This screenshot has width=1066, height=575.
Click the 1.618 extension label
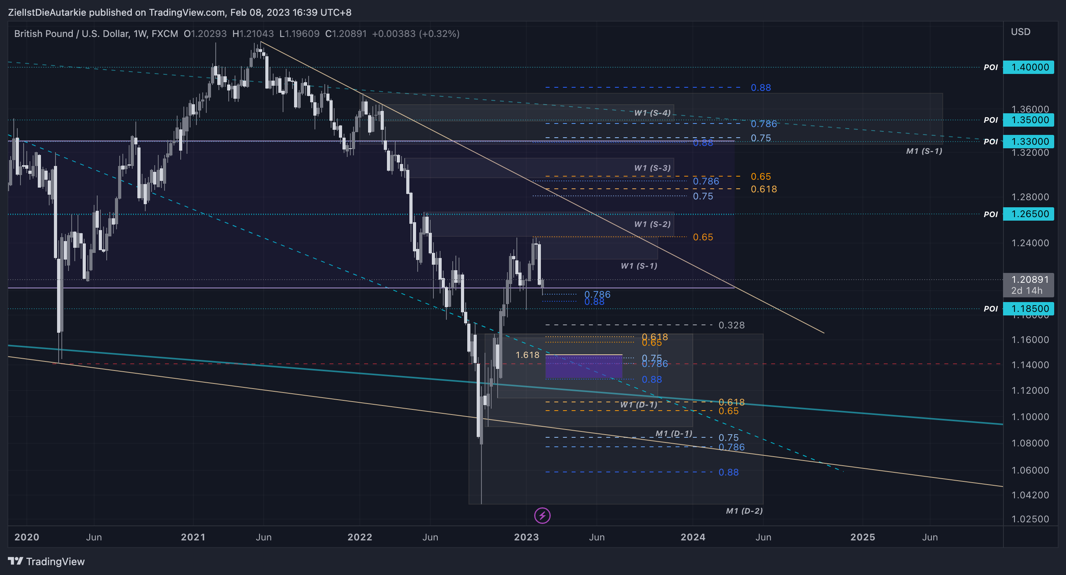527,355
